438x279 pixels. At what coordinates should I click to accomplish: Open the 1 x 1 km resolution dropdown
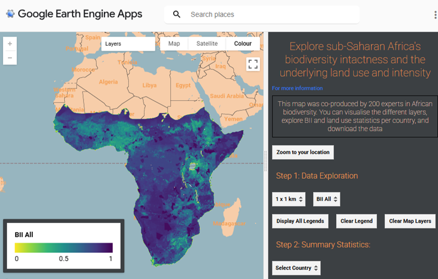click(288, 199)
